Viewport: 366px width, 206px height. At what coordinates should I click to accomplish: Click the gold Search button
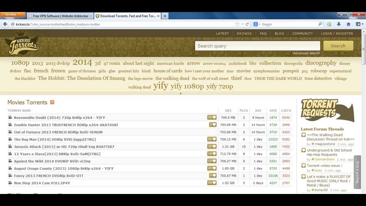point(338,46)
